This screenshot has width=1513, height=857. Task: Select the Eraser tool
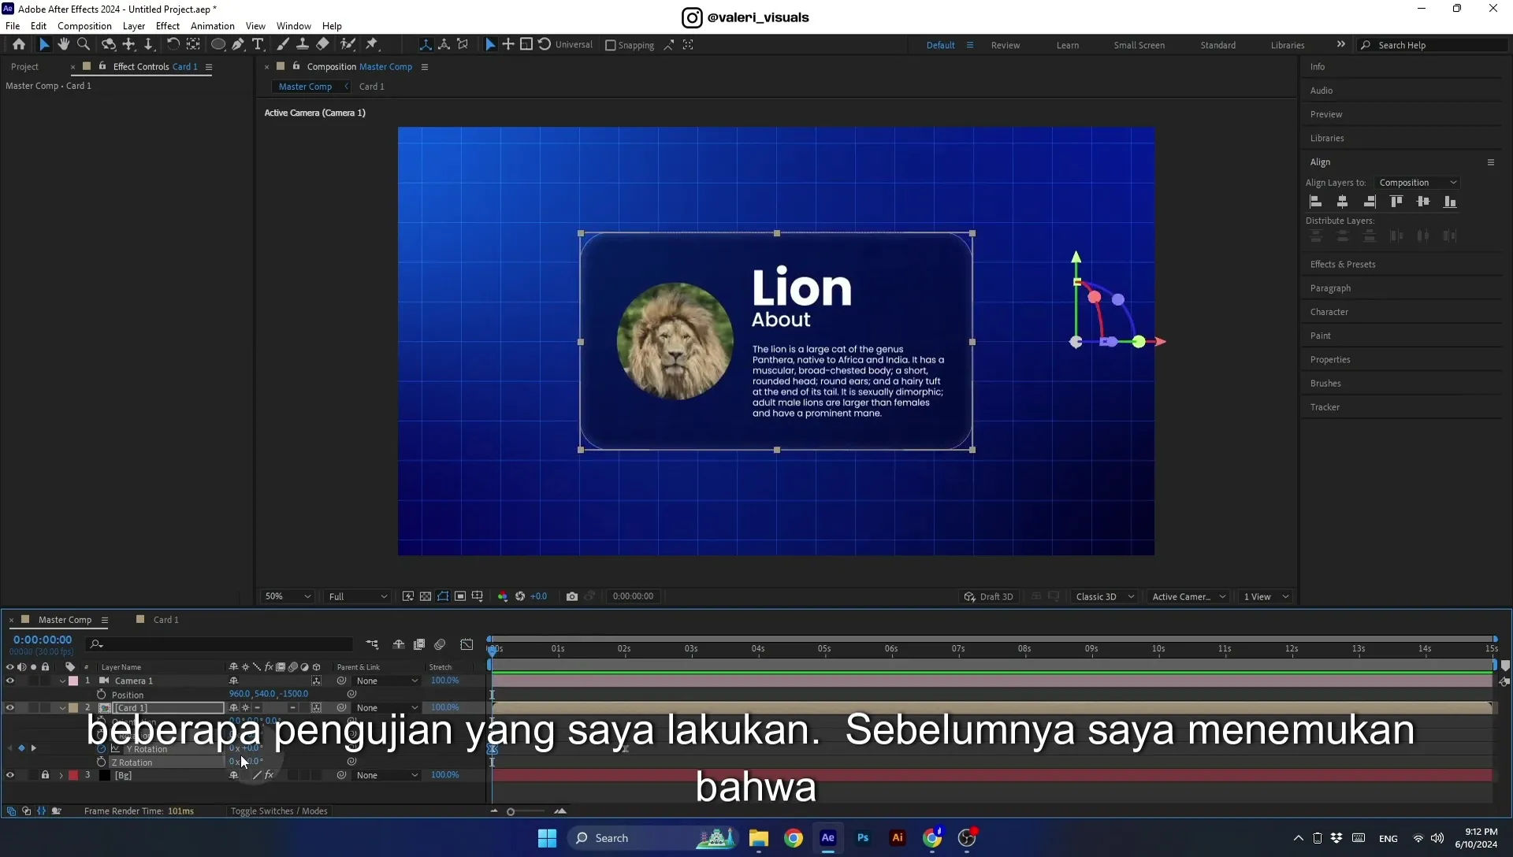tap(323, 45)
